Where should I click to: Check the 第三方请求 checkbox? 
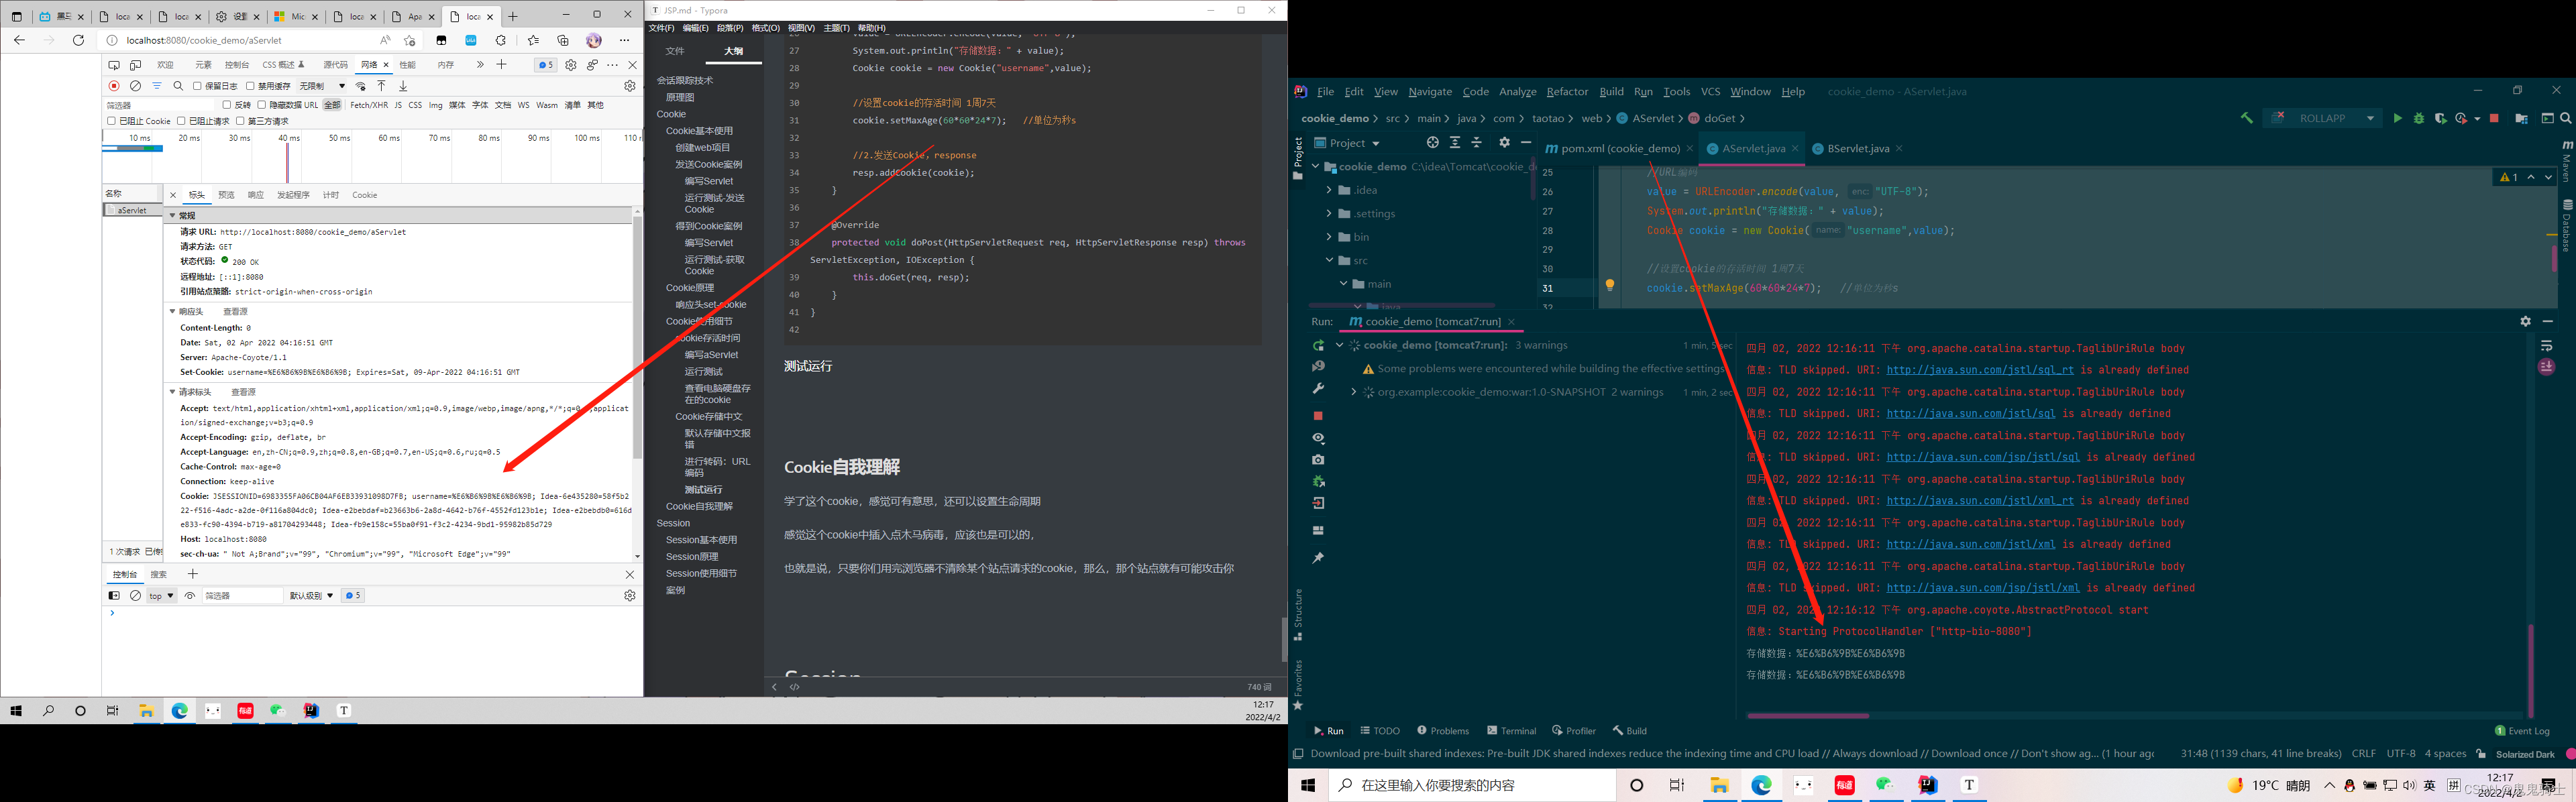(x=240, y=121)
